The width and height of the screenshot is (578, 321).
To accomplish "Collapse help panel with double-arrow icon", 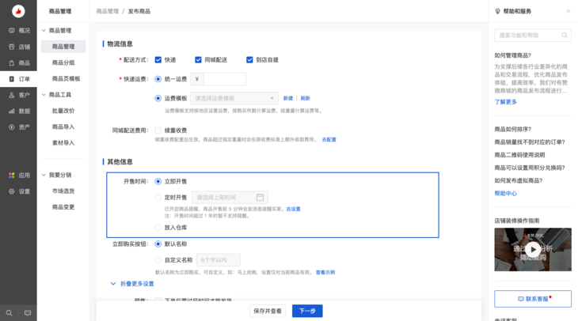I will [x=567, y=12].
